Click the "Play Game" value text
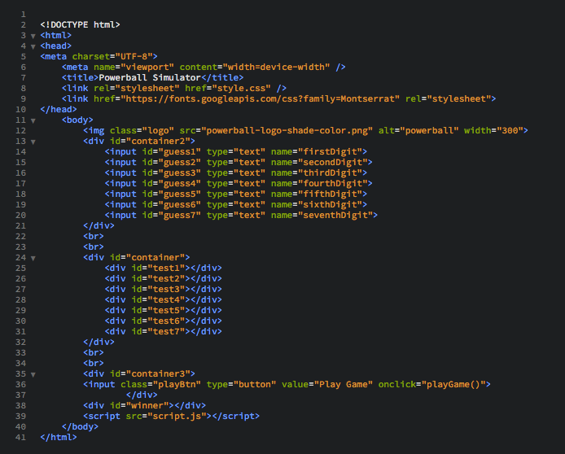The width and height of the screenshot is (565, 454). pyautogui.click(x=344, y=385)
